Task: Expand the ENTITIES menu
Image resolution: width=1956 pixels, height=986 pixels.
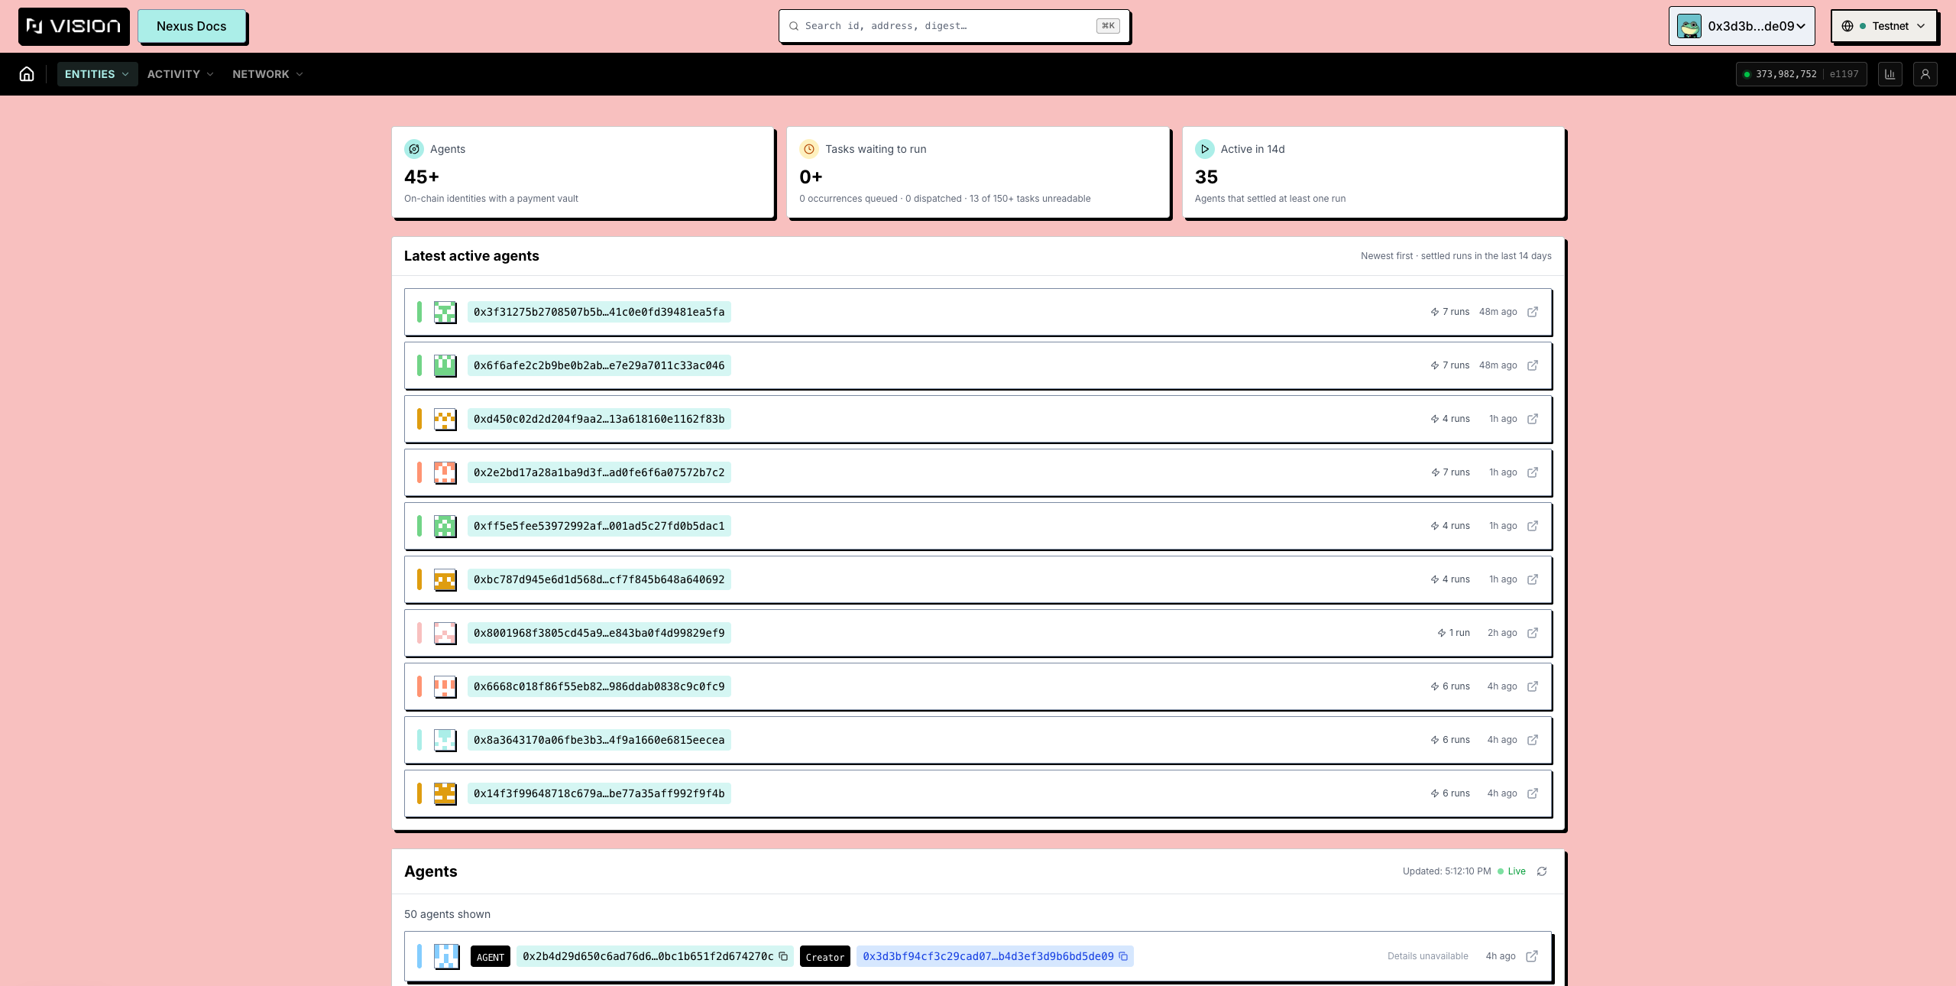Action: (x=97, y=74)
